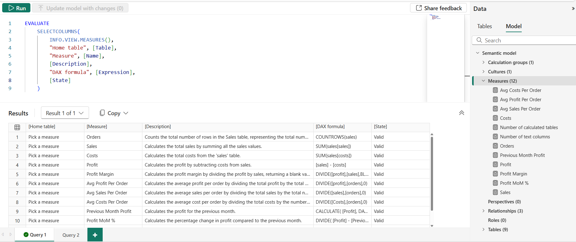Image resolution: width=576 pixels, height=242 pixels.
Task: Click the measure icon beside Sales in Data pane
Action: [x=495, y=192]
